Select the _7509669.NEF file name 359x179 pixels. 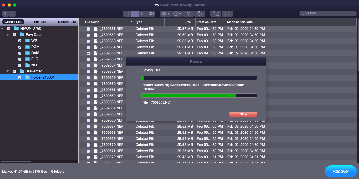click(x=111, y=138)
